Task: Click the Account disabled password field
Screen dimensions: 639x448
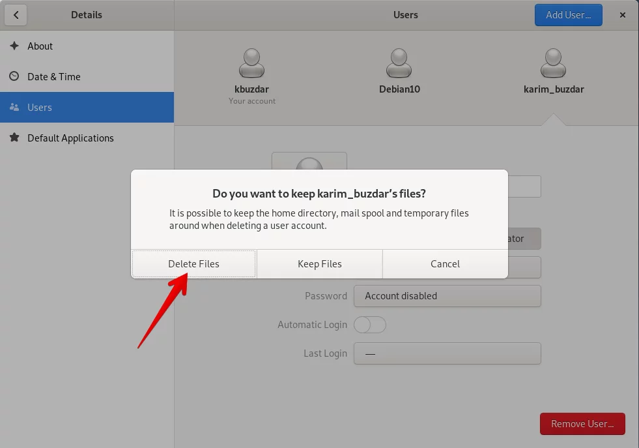Action: point(447,296)
